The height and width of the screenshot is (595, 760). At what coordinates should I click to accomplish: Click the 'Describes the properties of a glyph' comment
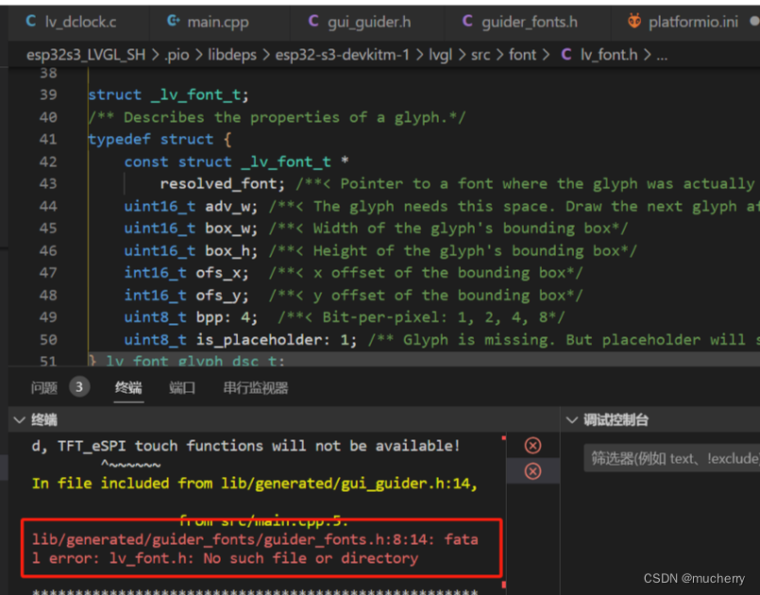pos(277,117)
